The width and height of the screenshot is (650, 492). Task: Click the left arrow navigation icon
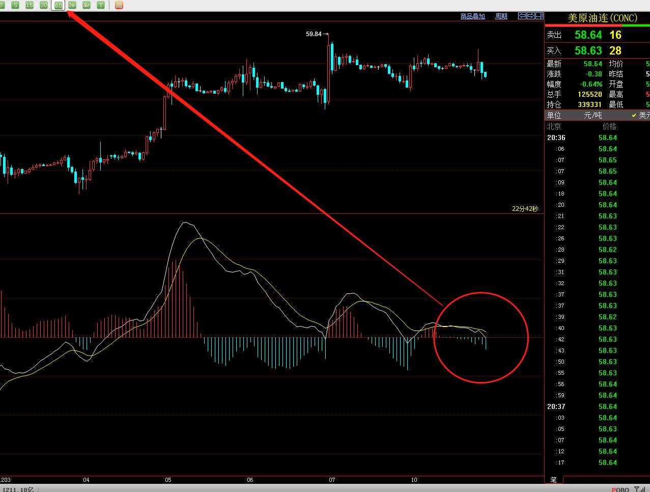click(522, 16)
